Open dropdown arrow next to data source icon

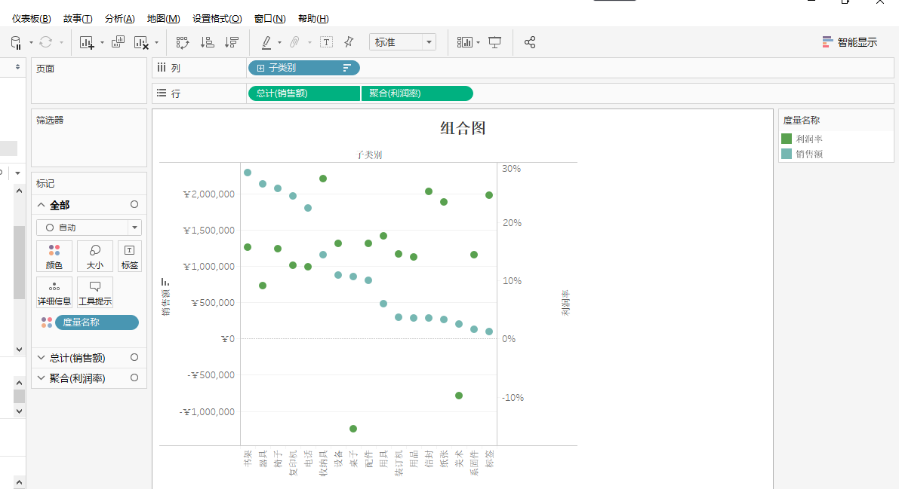tap(31, 42)
